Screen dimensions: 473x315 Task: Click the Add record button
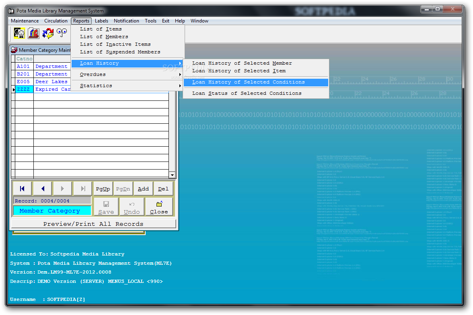[143, 189]
